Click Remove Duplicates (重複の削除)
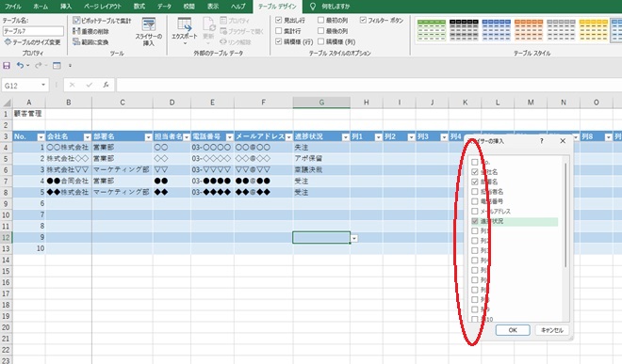The image size is (622, 364). tap(90, 31)
